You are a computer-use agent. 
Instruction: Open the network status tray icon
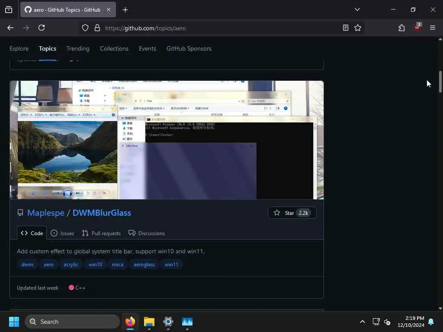[376, 322]
